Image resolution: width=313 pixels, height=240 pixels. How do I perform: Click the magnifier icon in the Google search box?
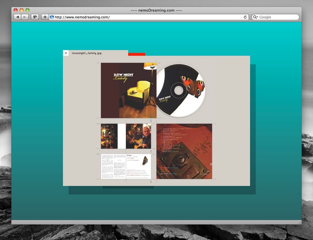(x=255, y=17)
